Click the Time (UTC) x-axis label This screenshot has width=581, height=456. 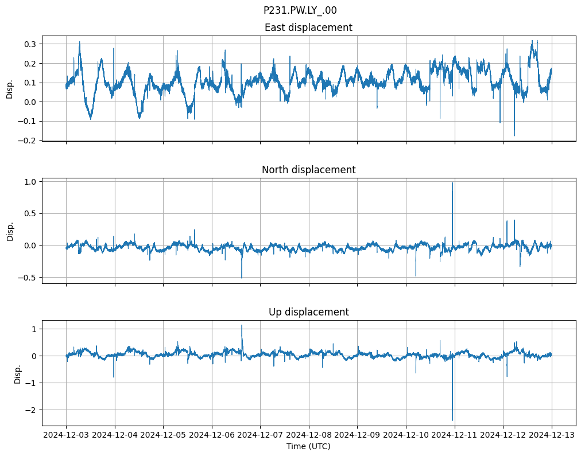(308, 446)
